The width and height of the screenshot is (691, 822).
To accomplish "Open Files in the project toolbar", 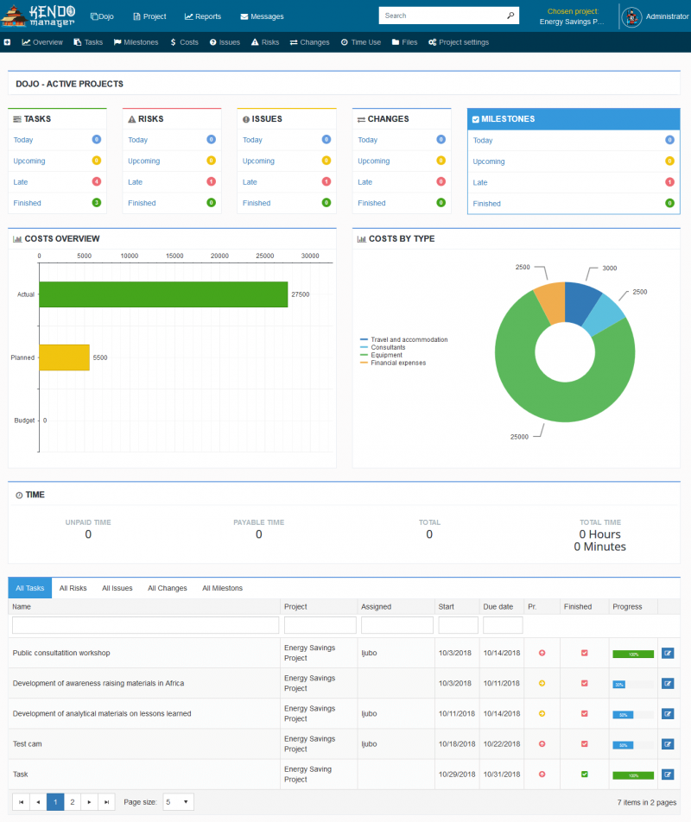I will click(x=405, y=42).
